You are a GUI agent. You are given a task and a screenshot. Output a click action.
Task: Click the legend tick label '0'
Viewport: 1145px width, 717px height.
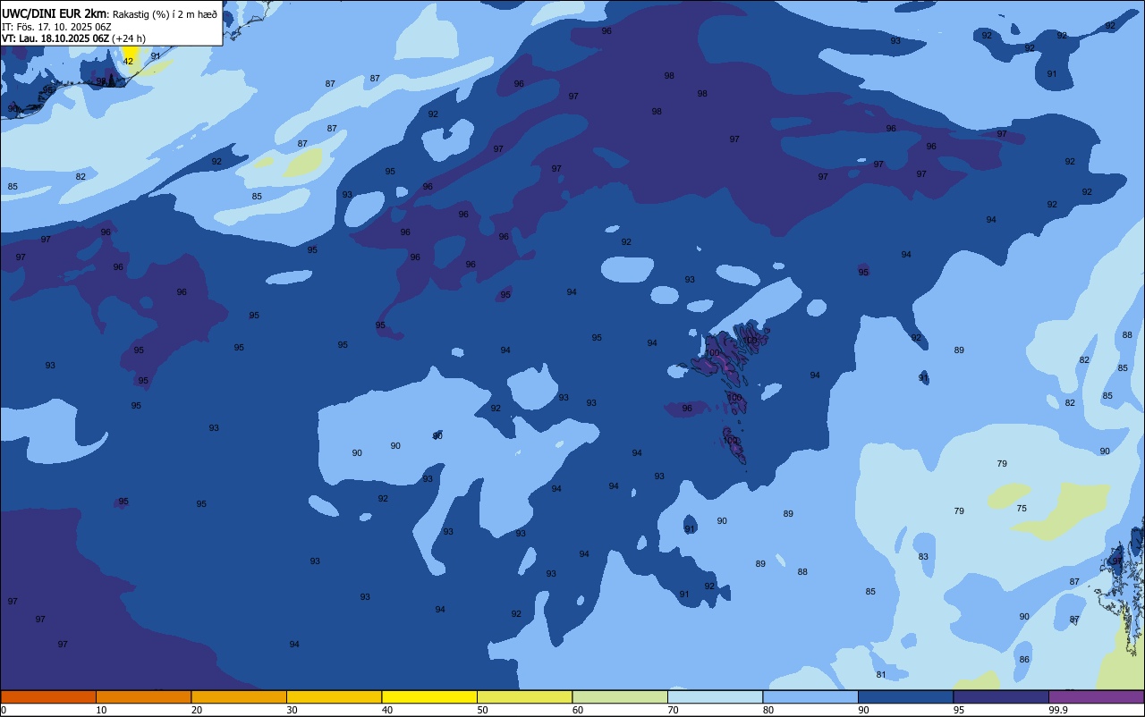(x=4, y=710)
